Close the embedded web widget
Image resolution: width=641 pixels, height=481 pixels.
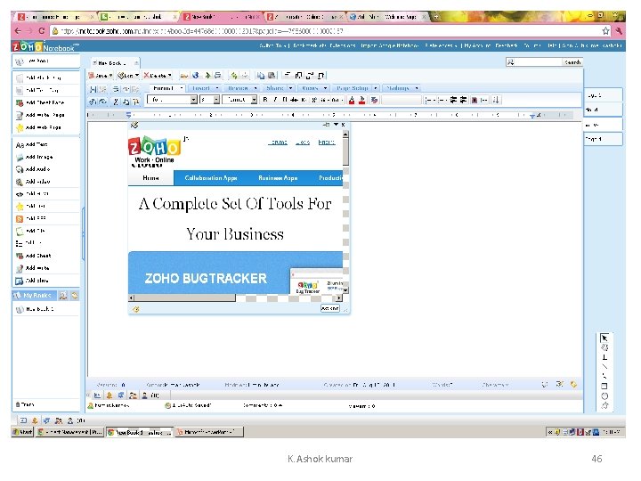point(343,125)
